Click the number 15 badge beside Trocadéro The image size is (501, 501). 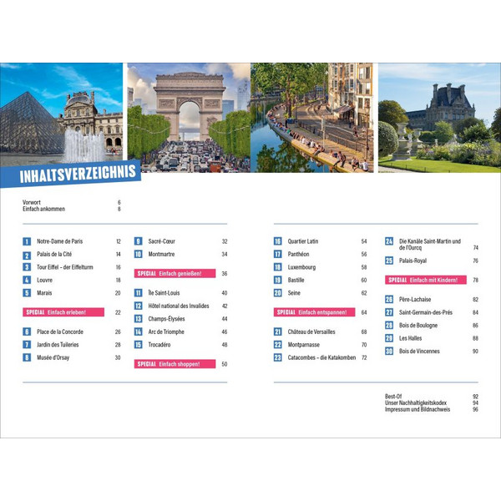[138, 345]
